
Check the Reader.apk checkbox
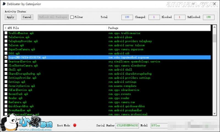point(6,98)
